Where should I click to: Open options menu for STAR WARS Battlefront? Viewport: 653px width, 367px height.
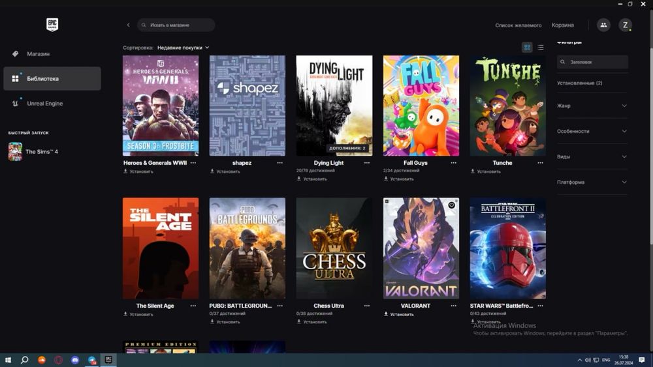(540, 306)
